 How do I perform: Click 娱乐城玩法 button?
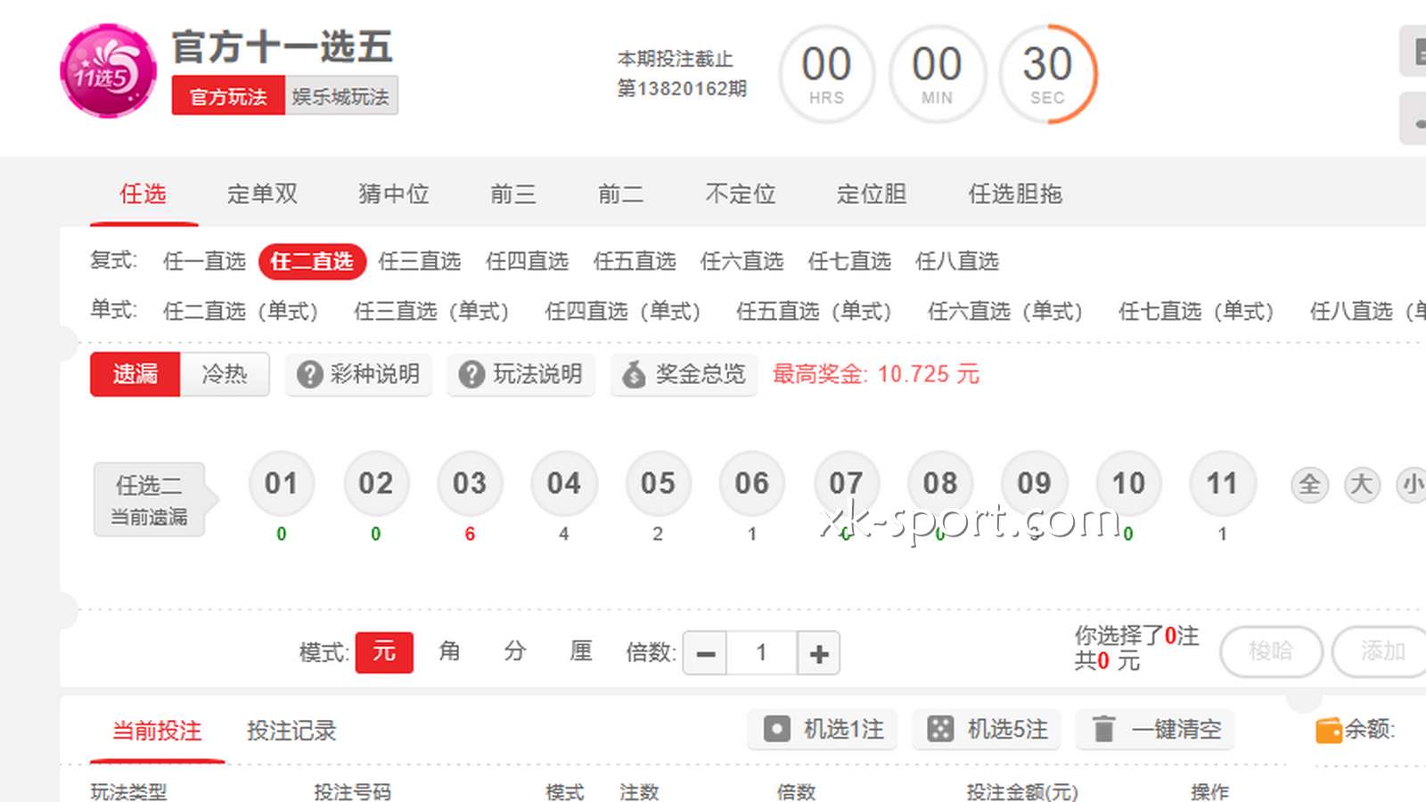[340, 96]
